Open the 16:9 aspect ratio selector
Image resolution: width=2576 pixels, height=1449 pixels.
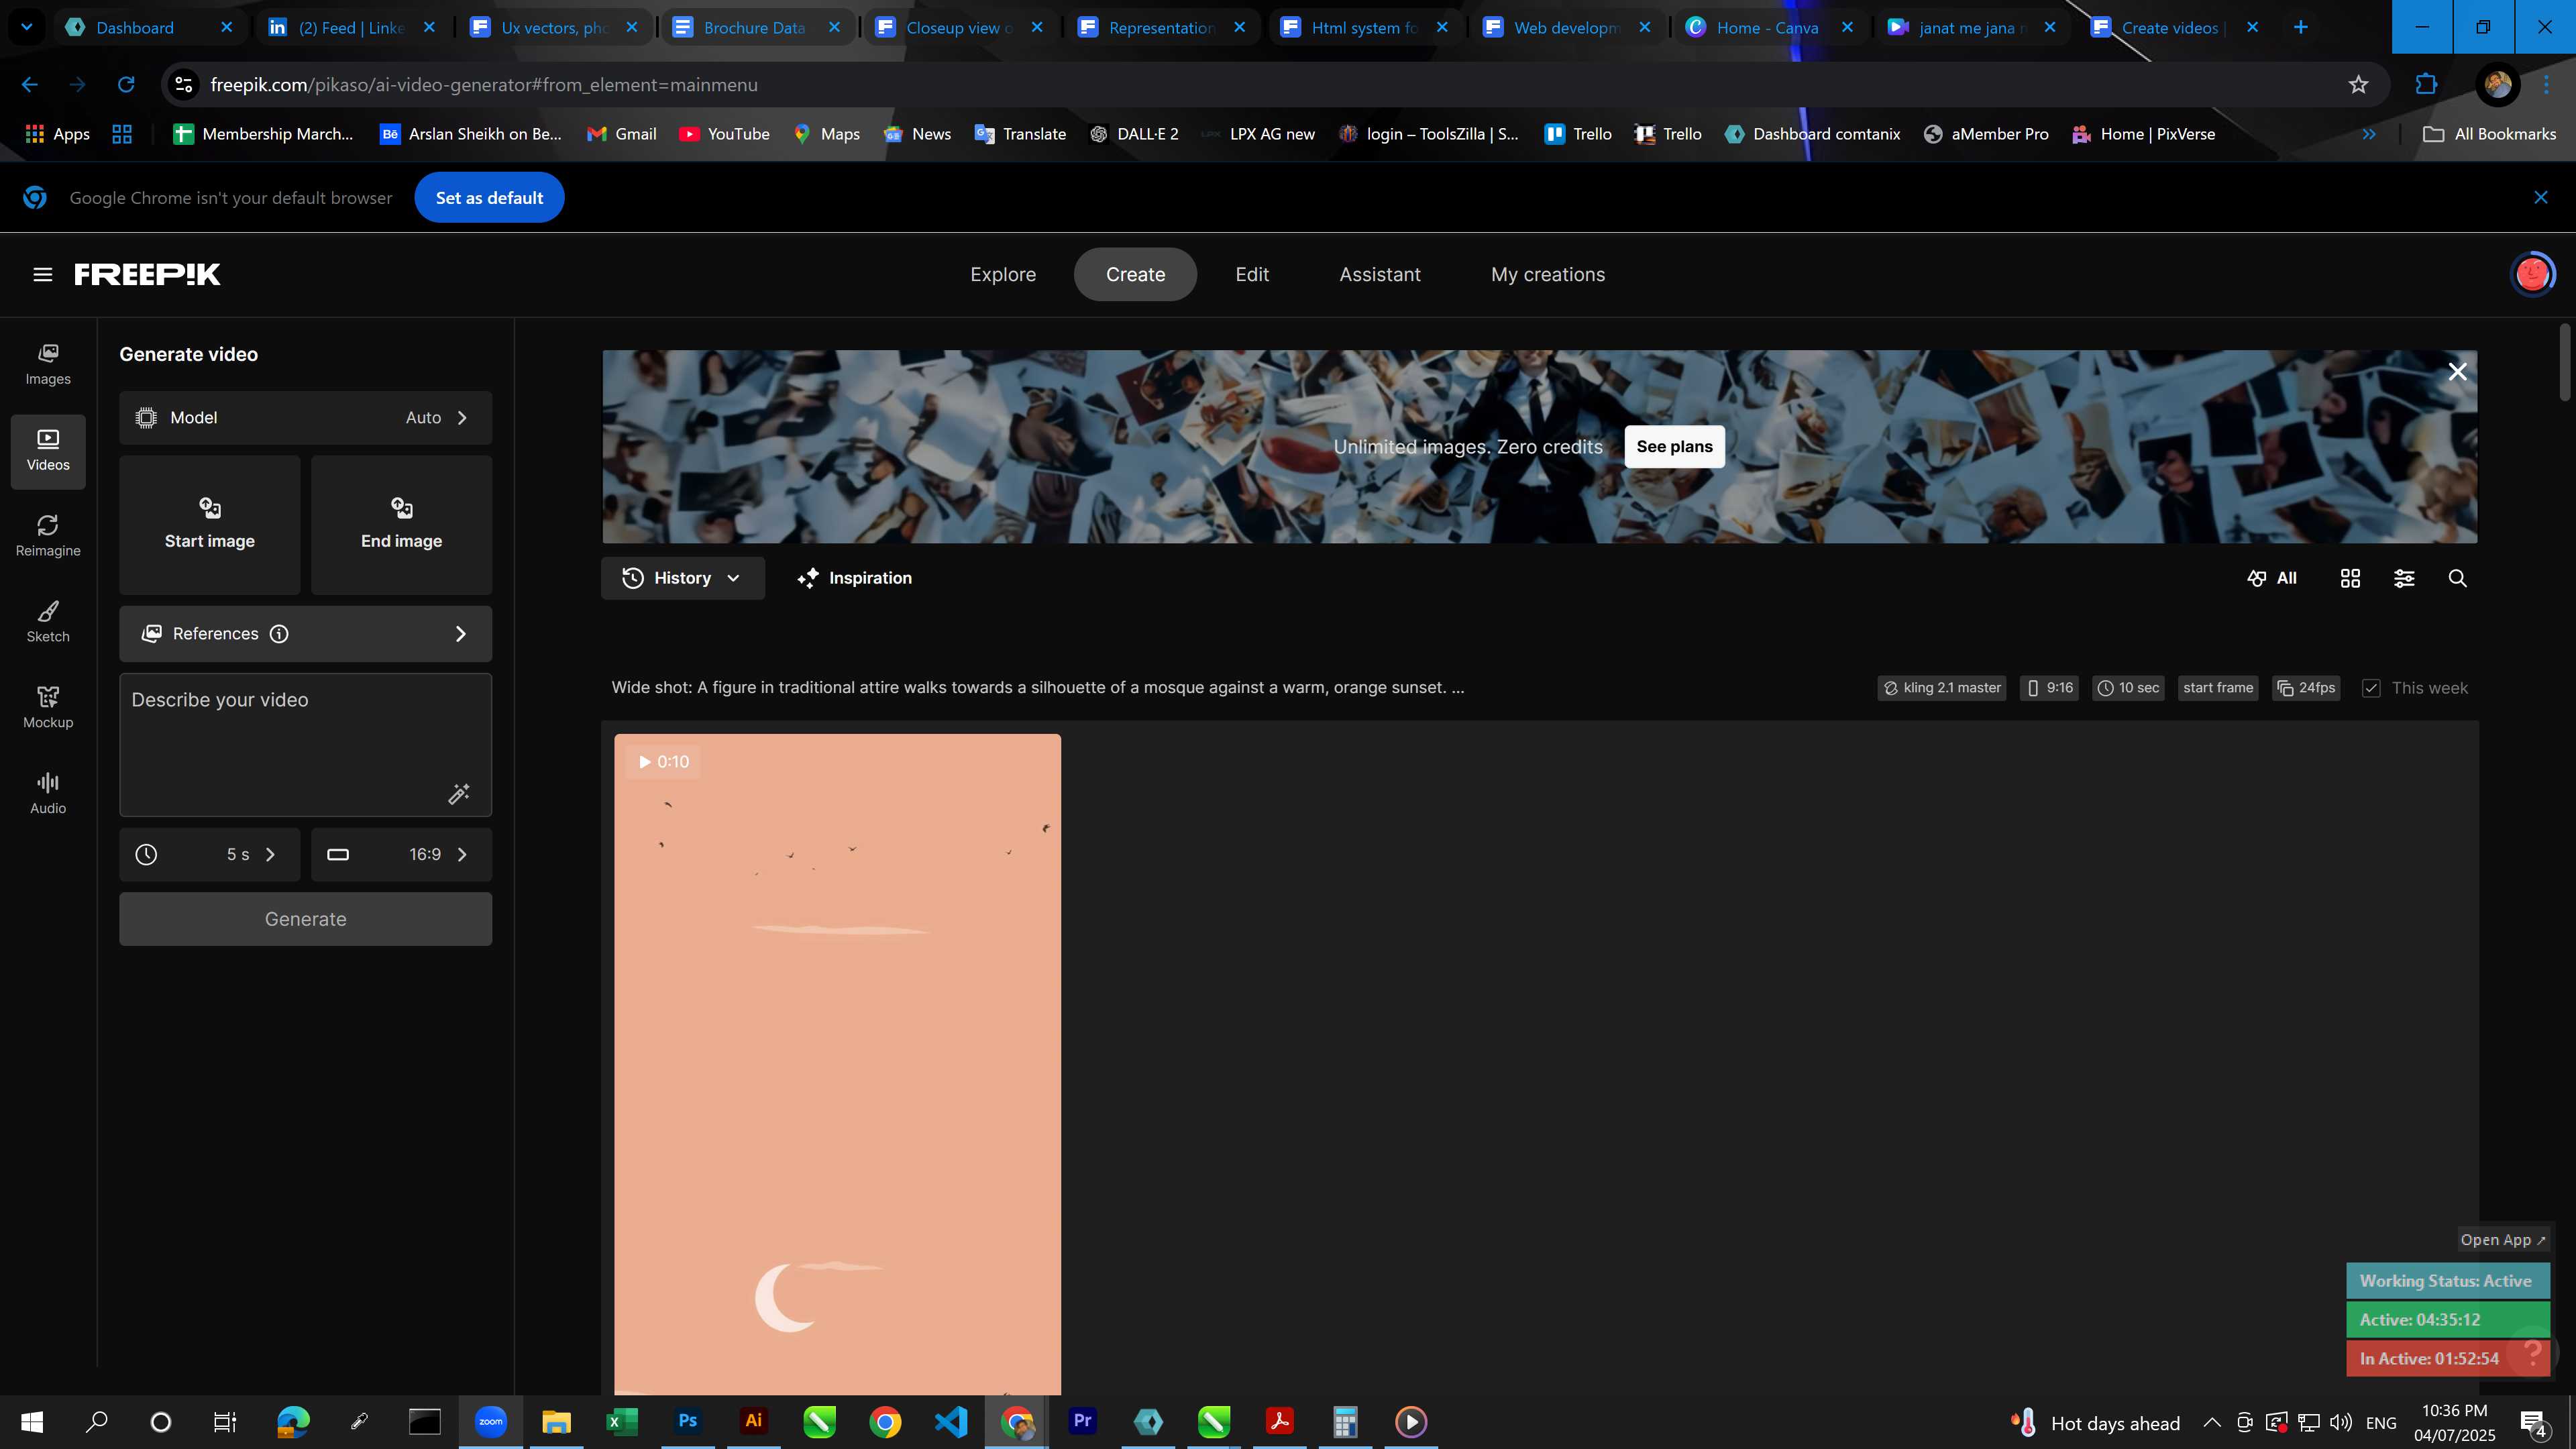tap(401, 854)
